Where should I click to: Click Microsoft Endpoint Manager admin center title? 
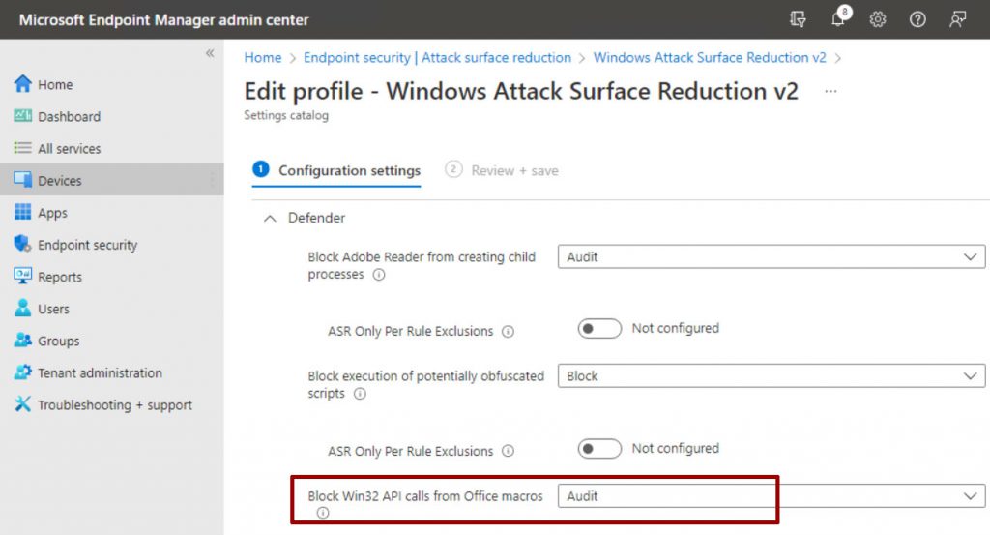pyautogui.click(x=163, y=19)
